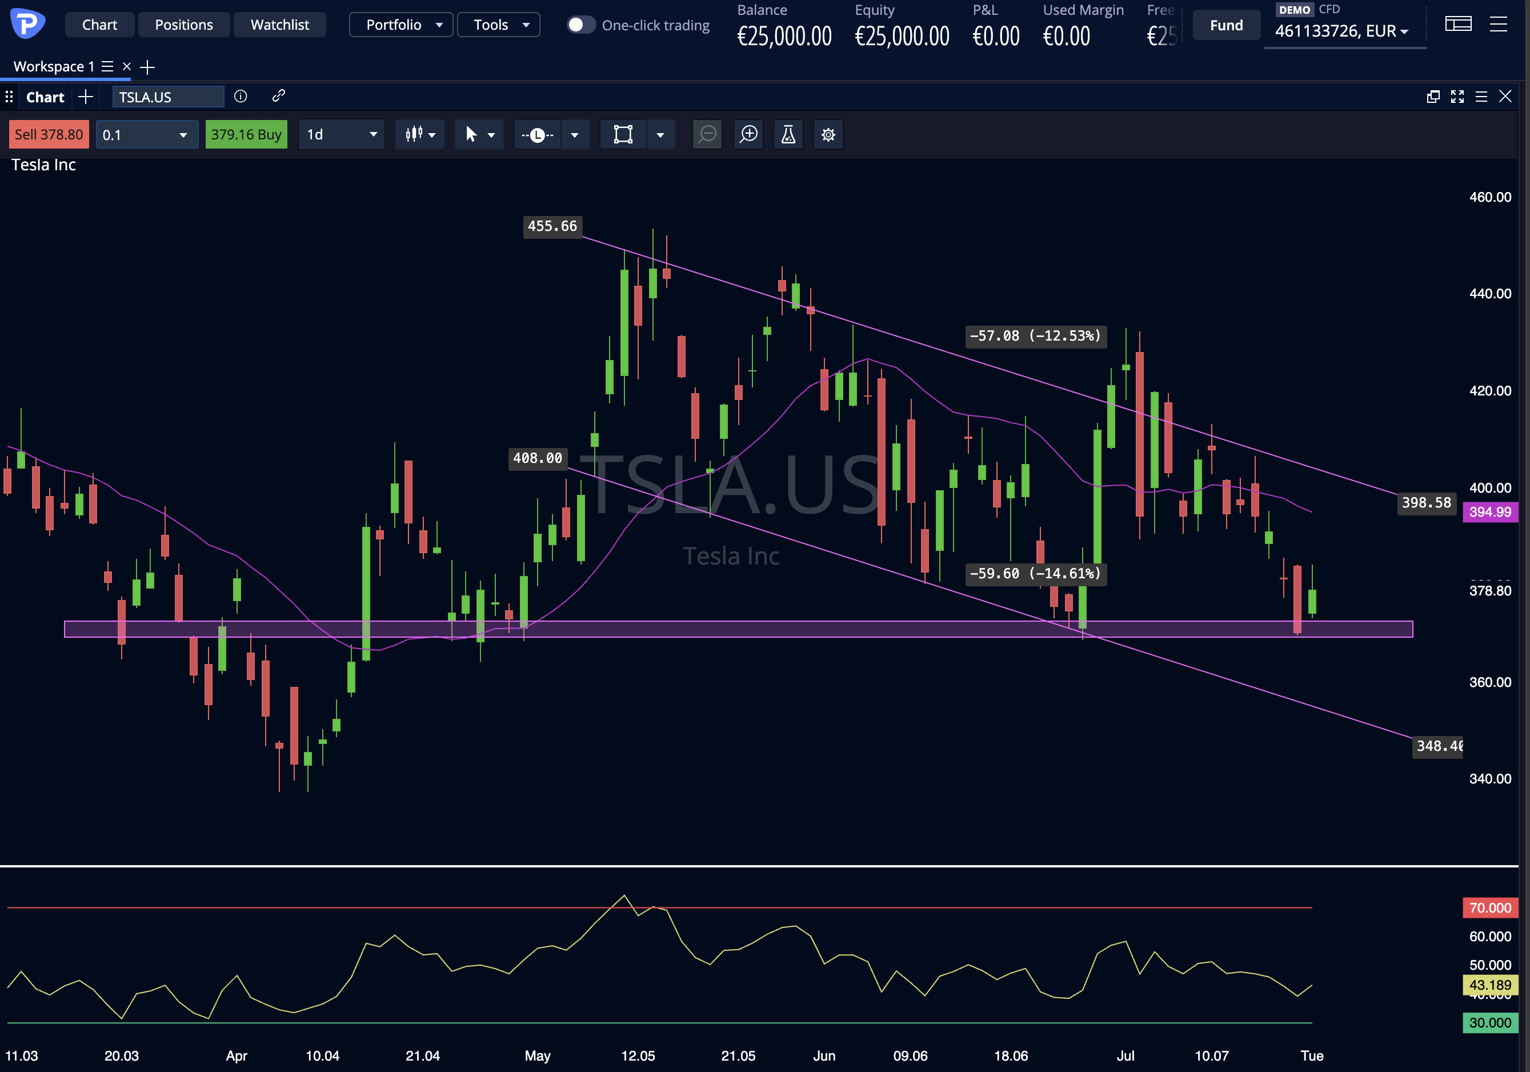Click the zoom out magnifier icon
1530x1072 pixels.
click(x=707, y=135)
